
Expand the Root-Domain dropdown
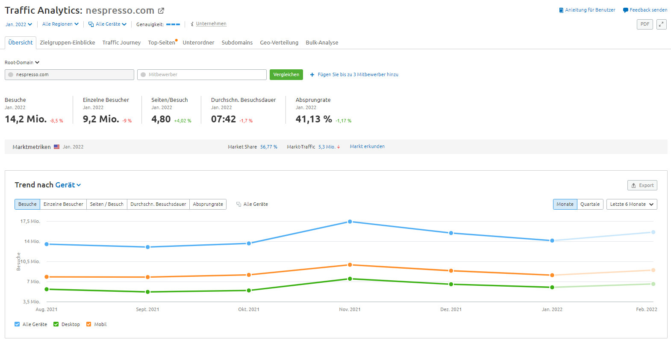[x=22, y=62]
